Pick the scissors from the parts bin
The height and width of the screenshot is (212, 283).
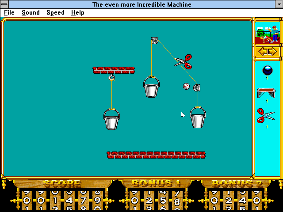point(265,116)
